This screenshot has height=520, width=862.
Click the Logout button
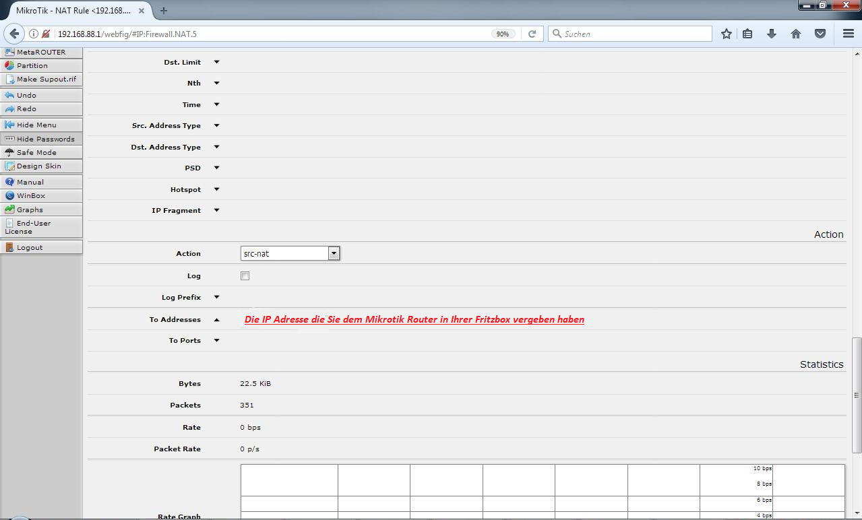tap(41, 247)
